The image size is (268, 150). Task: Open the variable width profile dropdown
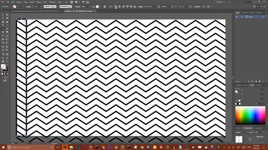pyautogui.click(x=58, y=7)
